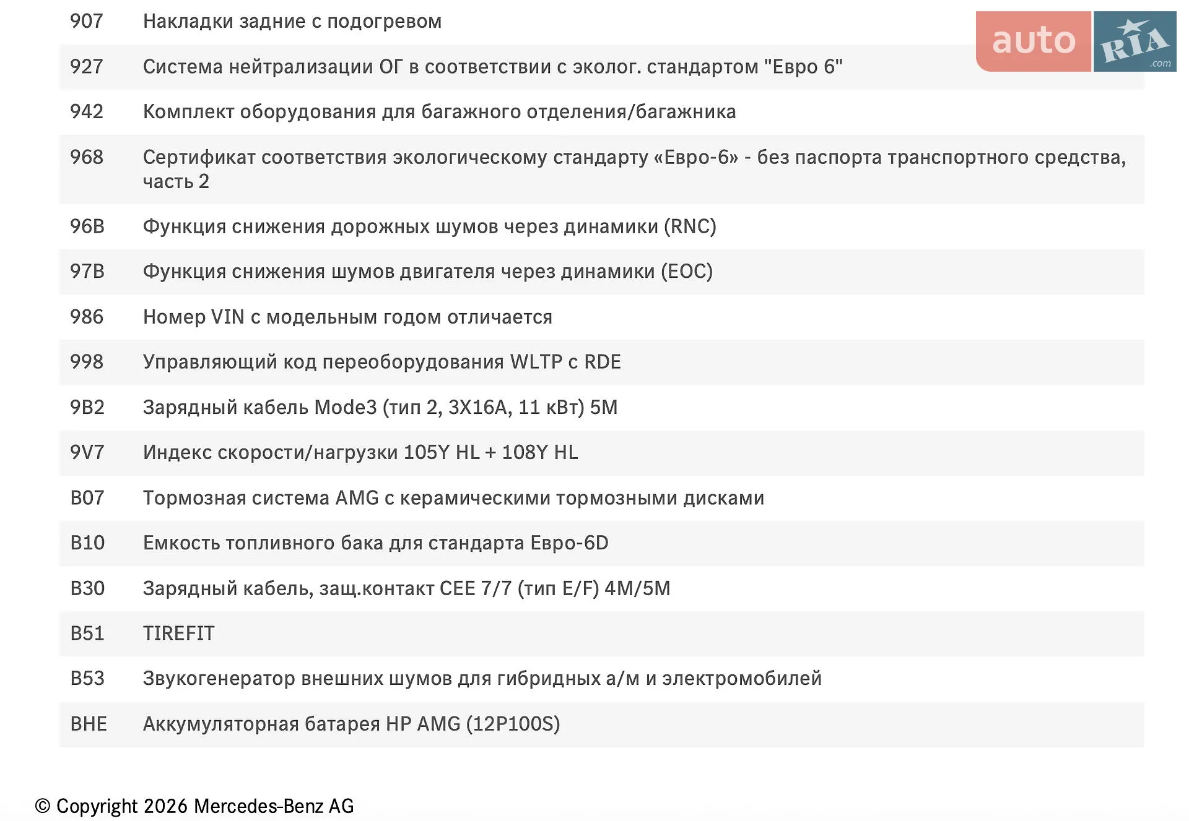Select the B51 TIREFIT row
Viewport: 1189px width, 821px height.
(x=601, y=633)
